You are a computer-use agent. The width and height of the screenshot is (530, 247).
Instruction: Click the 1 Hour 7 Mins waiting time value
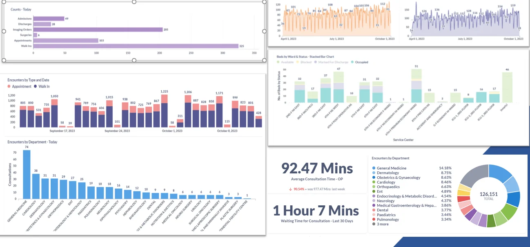point(316,211)
